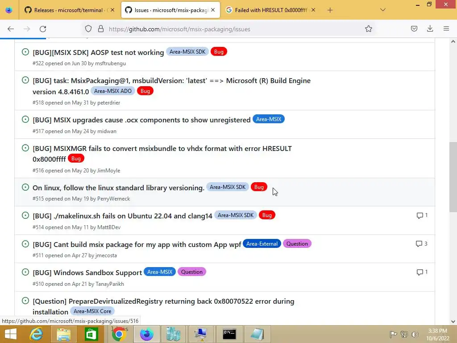Bookmark this page with the star icon
The height and width of the screenshot is (343, 457).
[368, 29]
